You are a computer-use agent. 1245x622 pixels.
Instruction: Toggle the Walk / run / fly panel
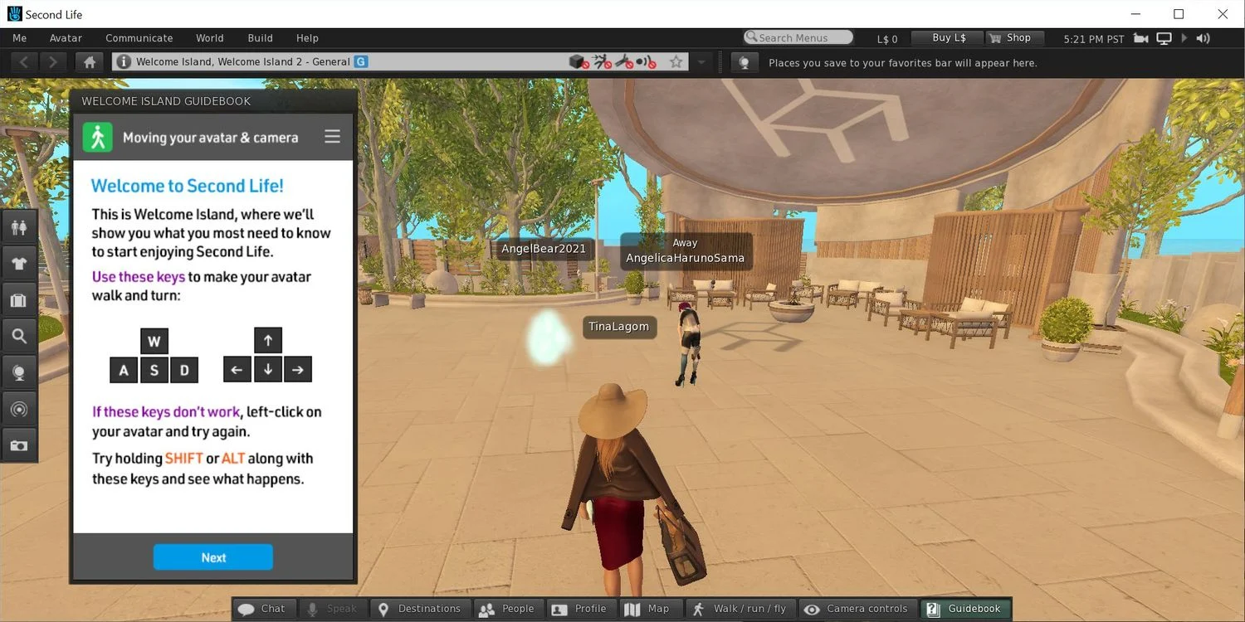click(740, 609)
